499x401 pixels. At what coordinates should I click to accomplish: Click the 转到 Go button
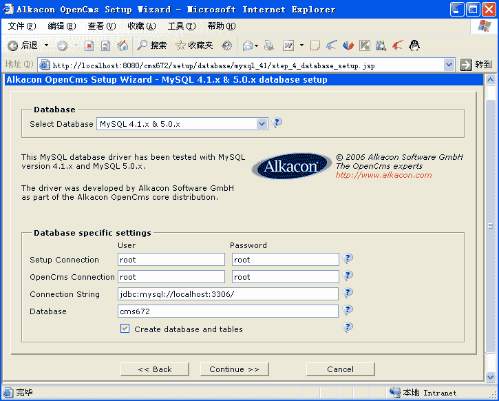476,65
